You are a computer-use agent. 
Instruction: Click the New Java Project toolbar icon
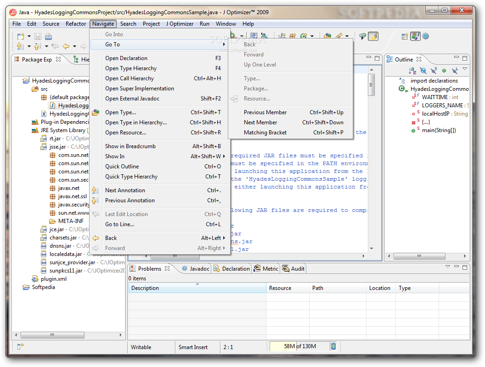click(282, 36)
